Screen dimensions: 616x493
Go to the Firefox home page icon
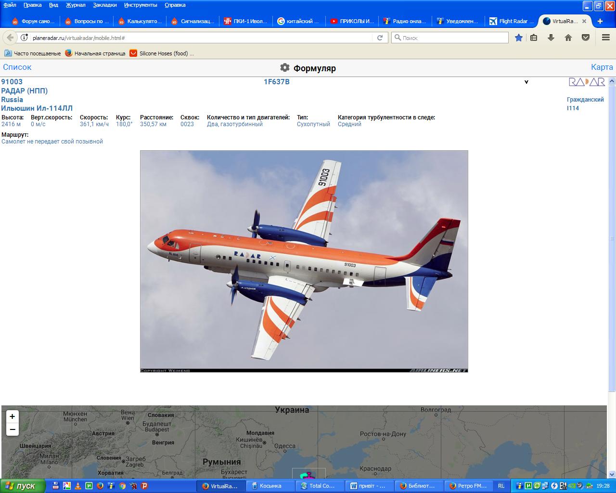tap(568, 38)
